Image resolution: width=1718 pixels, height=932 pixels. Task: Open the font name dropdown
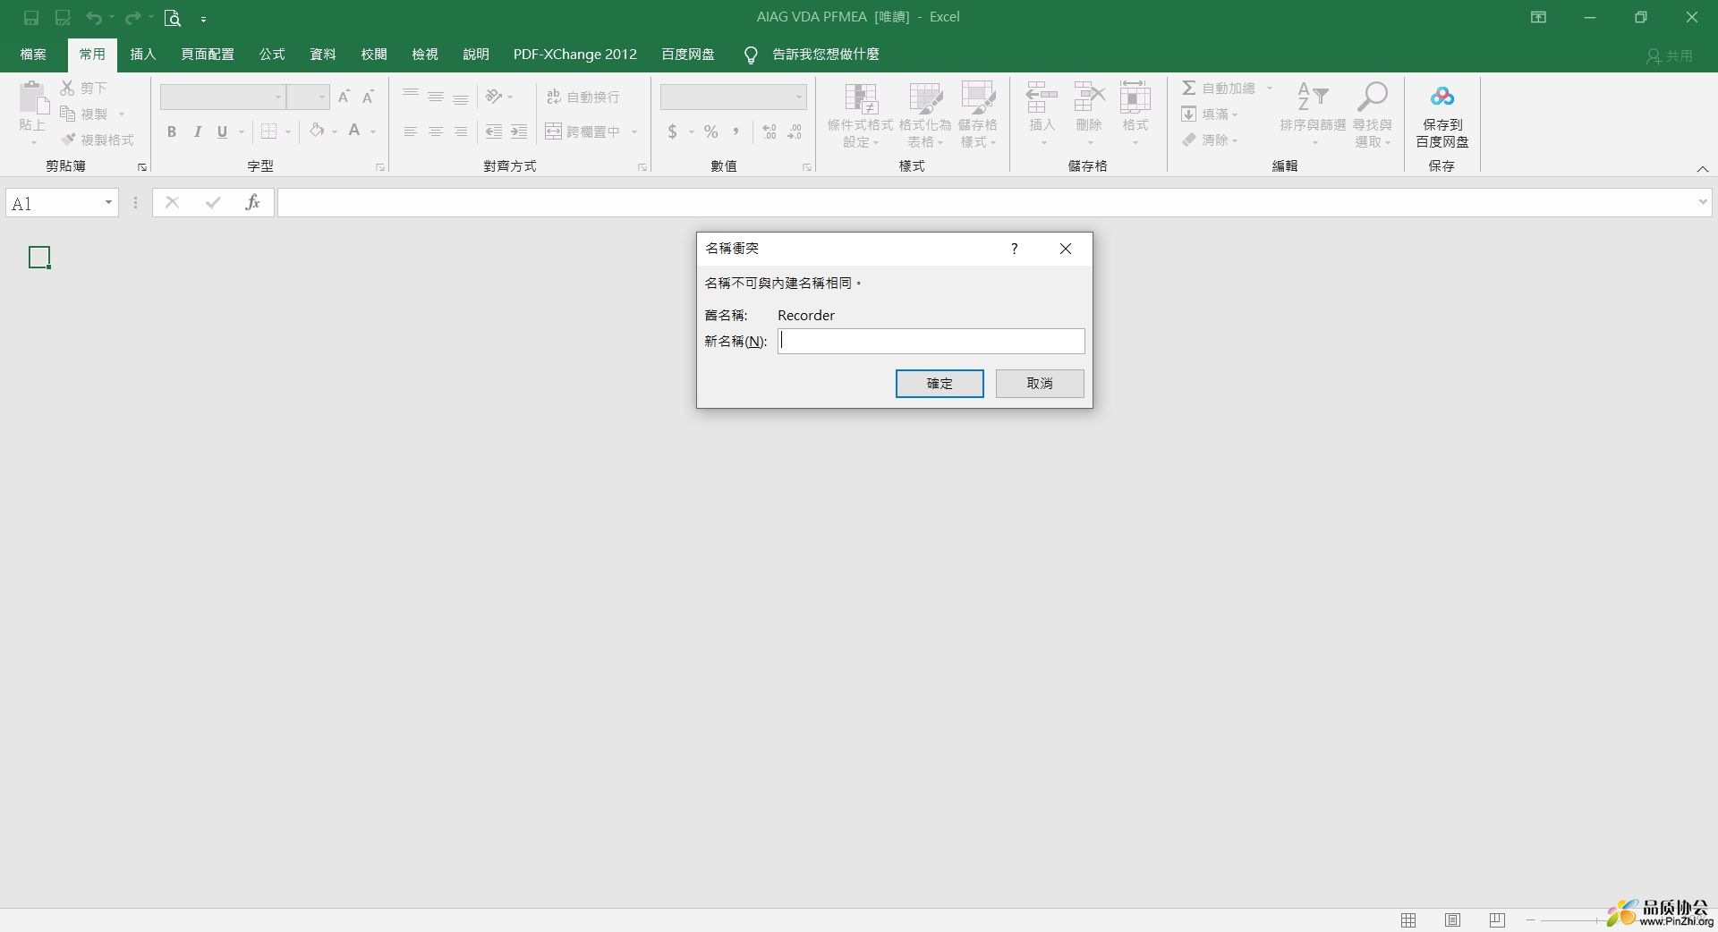point(278,97)
